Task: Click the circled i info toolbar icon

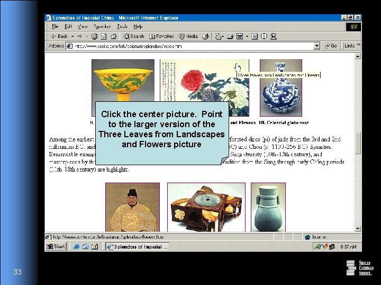Action: pyautogui.click(x=264, y=36)
